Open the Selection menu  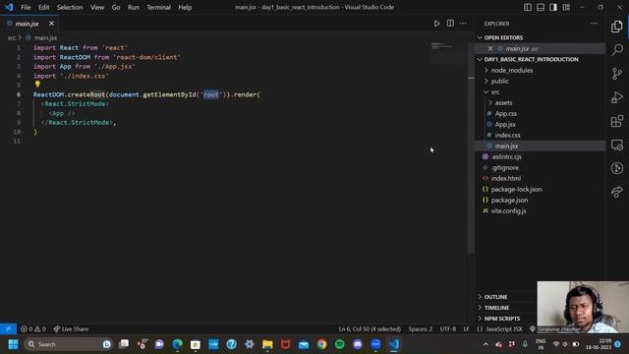click(70, 7)
